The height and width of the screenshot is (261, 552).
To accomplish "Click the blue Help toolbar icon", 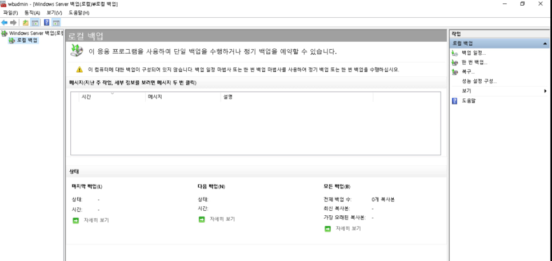I will [46, 23].
